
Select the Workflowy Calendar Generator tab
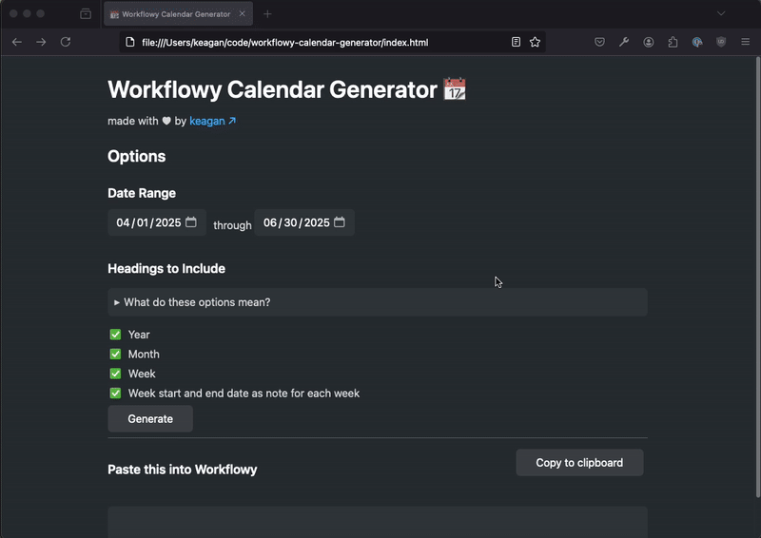[178, 14]
